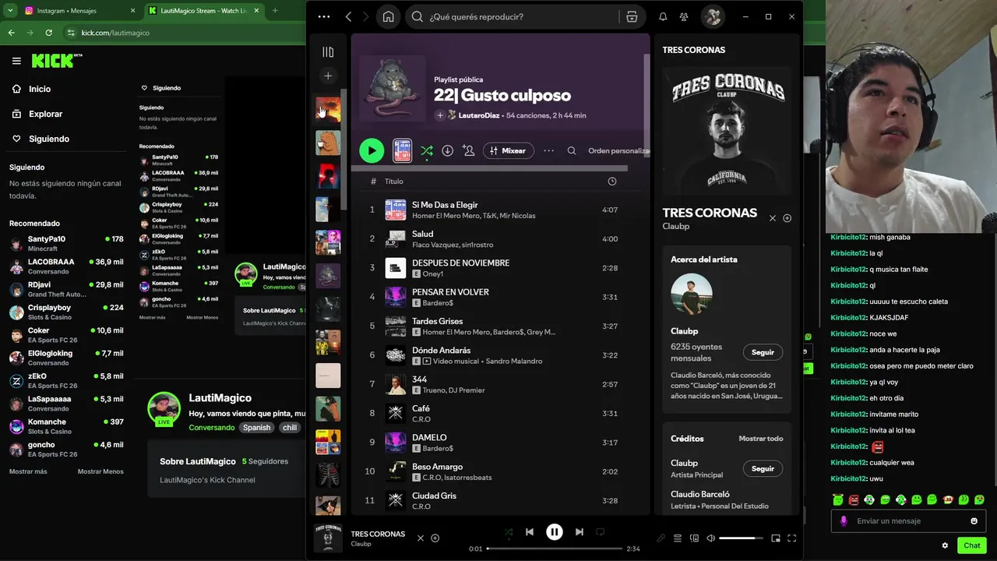Play the 22| Gusto culposo playlist
Screen dimensions: 997x561
[x=372, y=150]
